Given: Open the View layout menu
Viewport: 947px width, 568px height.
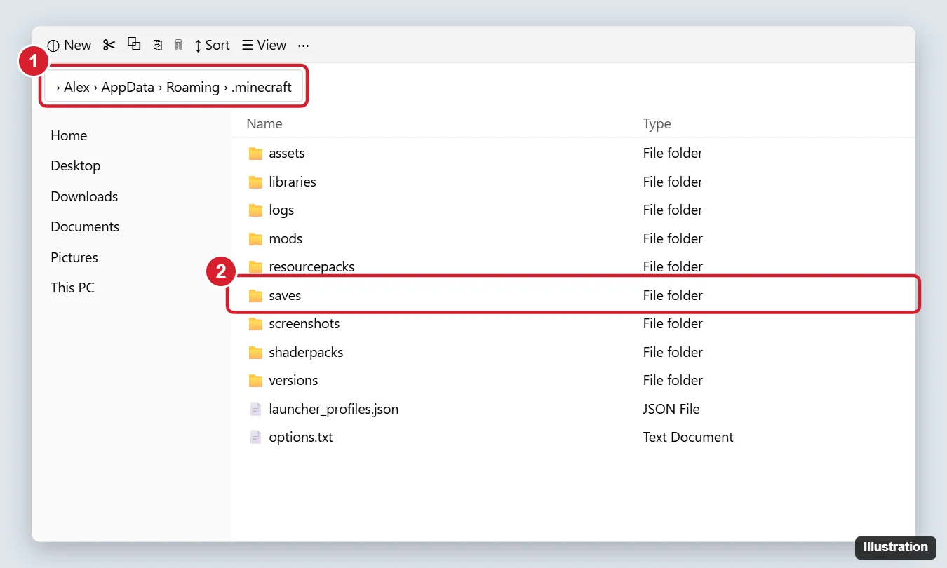Looking at the screenshot, I should (264, 45).
